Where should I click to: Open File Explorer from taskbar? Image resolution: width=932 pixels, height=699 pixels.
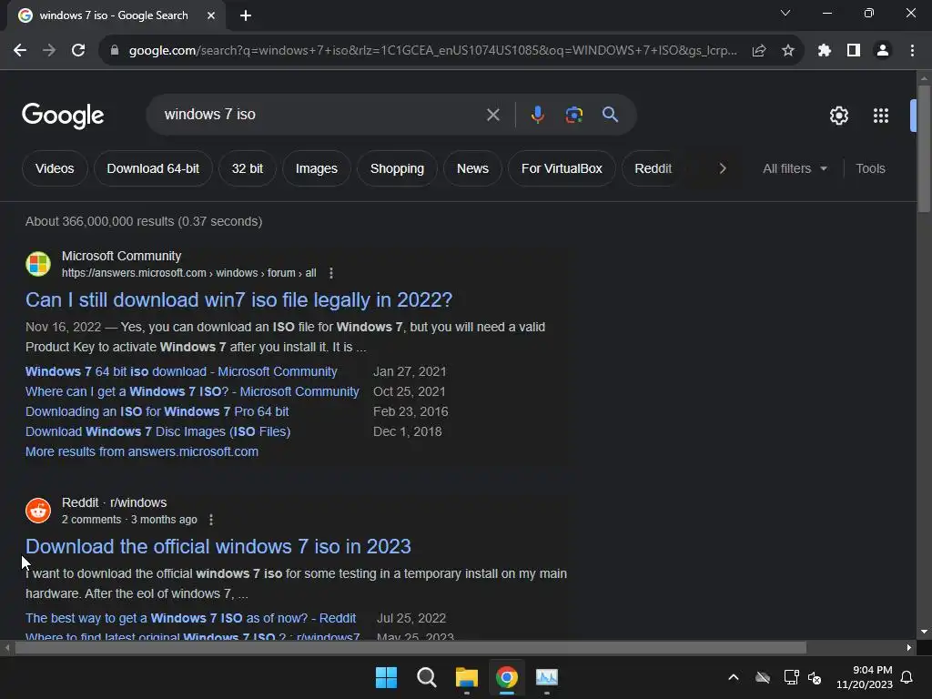(467, 677)
